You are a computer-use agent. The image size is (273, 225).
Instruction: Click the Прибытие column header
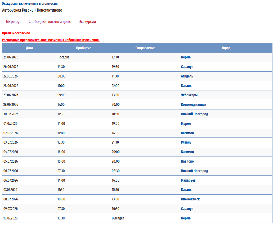(x=84, y=48)
